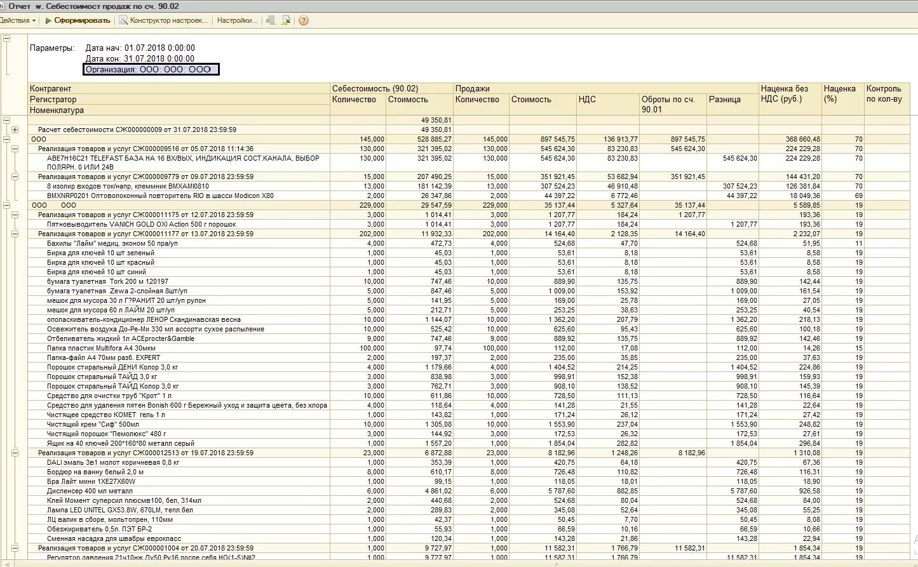Collapse Реализация СЖ000011175 document group
Image resolution: width=918 pixels, height=567 pixels.
15,215
